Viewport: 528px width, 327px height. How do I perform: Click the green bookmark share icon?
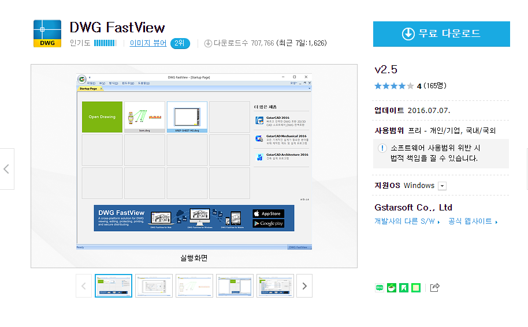[x=404, y=288]
